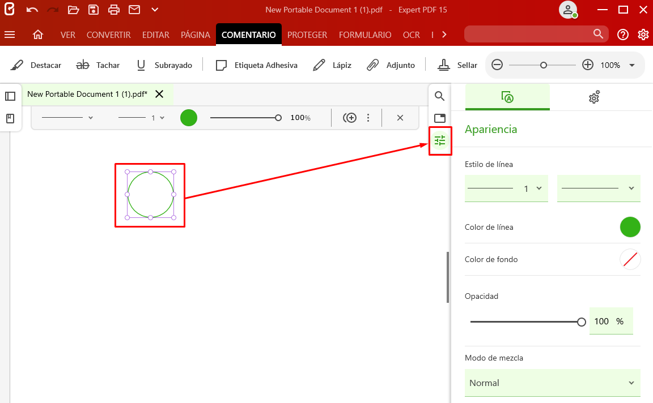Select the Destacar highlight tool
653x403 pixels.
(x=36, y=65)
